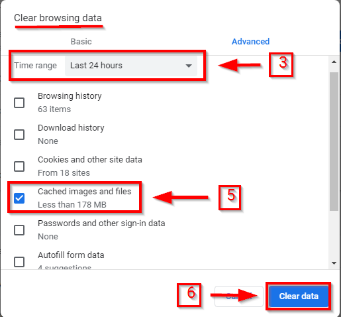Viewport: 341px width, 317px height.
Task: Tick Cookies and other site data checkbox
Action: 19,166
